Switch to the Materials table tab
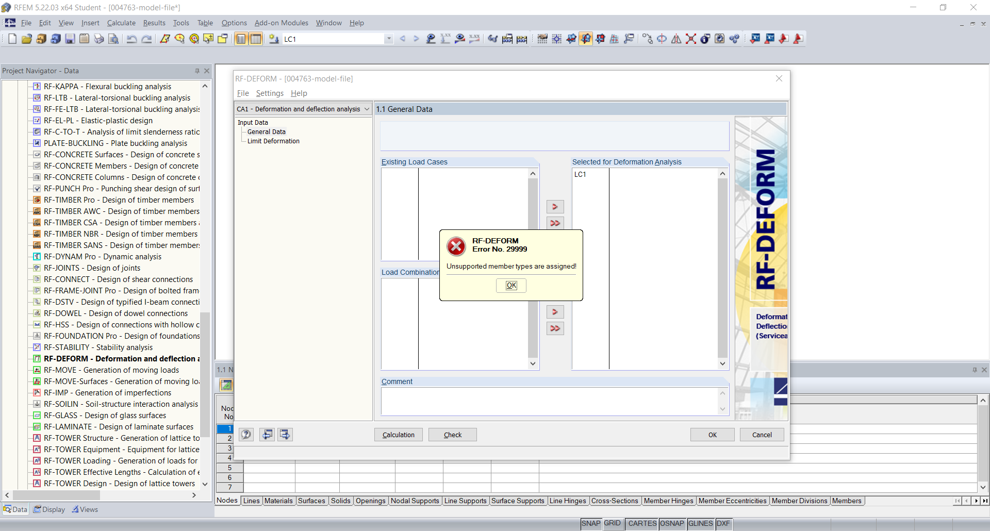 [x=278, y=501]
